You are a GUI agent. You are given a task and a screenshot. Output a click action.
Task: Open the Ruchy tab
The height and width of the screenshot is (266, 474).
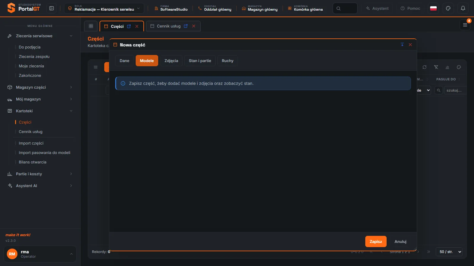click(x=228, y=61)
